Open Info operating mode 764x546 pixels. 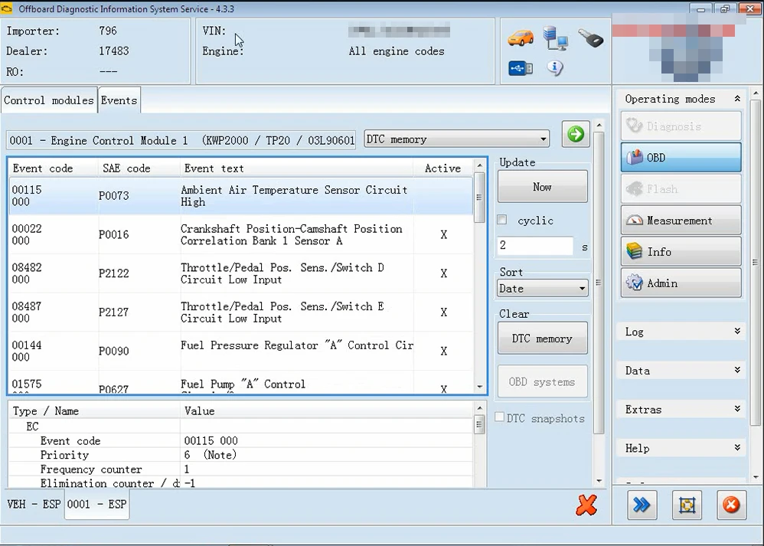681,251
